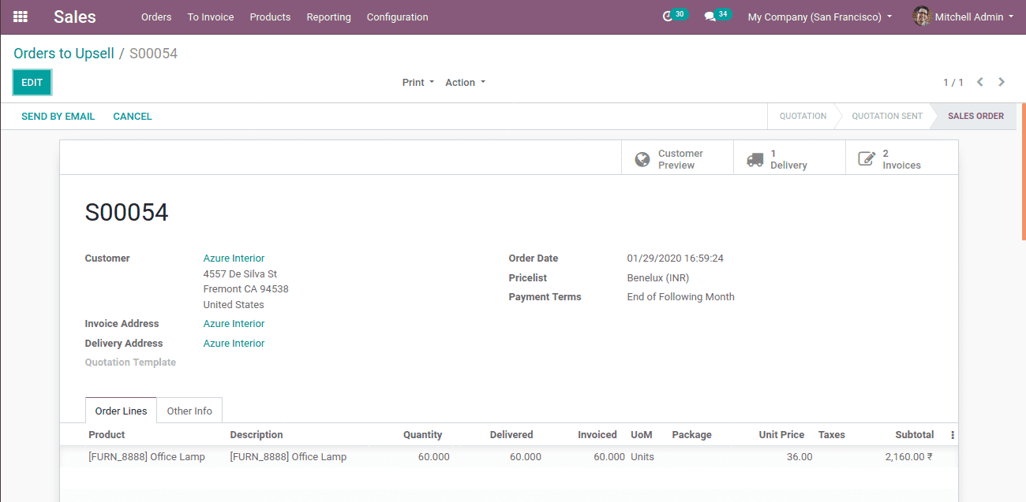This screenshot has height=502, width=1026.
Task: Open column options kebab icon in table header
Action: [953, 435]
